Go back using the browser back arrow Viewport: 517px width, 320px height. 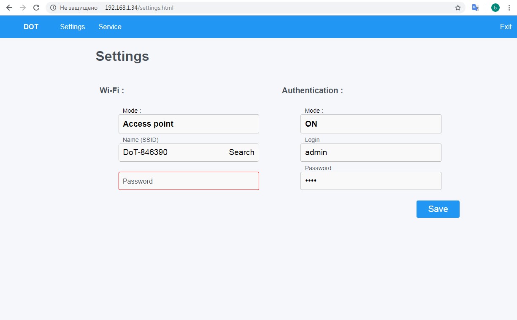tap(9, 8)
